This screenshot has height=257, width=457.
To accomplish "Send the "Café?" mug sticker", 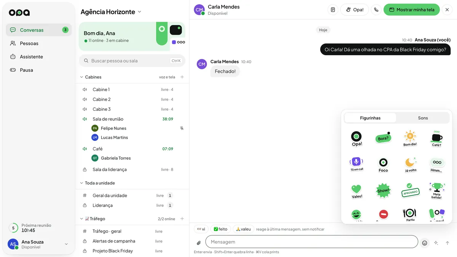I will (436, 139).
